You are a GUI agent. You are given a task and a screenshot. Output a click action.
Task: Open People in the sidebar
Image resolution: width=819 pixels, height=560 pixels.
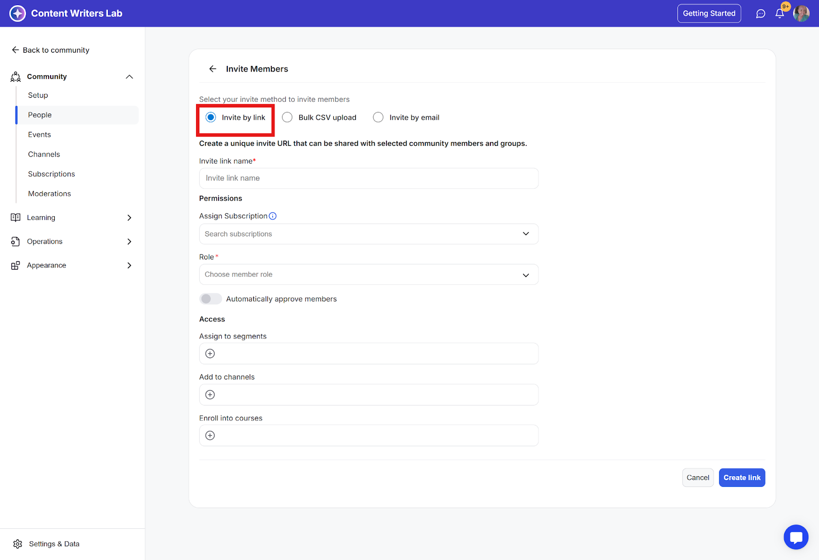77,115
